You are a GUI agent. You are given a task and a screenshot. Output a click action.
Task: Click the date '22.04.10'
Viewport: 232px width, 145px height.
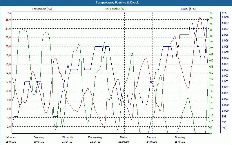[95, 142]
